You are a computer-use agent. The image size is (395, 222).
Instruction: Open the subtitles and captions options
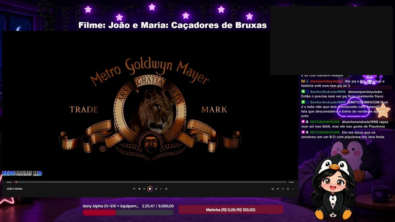point(272,189)
